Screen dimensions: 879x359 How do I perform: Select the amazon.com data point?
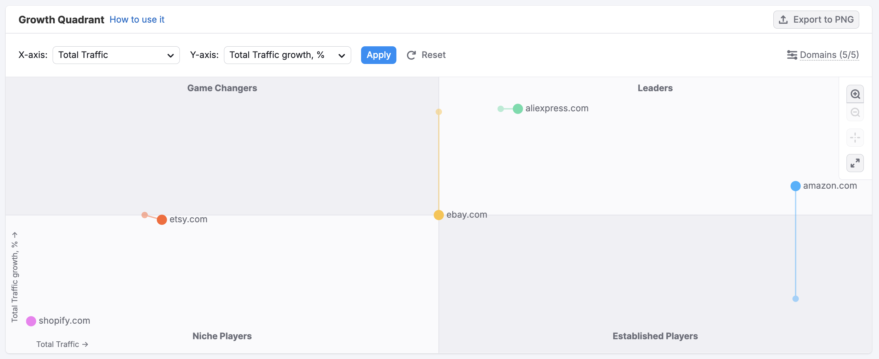(x=795, y=186)
